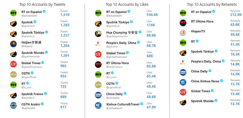
Task: Click Sputnik Mundo name in Tweets column
Action: pyautogui.click(x=33, y=53)
